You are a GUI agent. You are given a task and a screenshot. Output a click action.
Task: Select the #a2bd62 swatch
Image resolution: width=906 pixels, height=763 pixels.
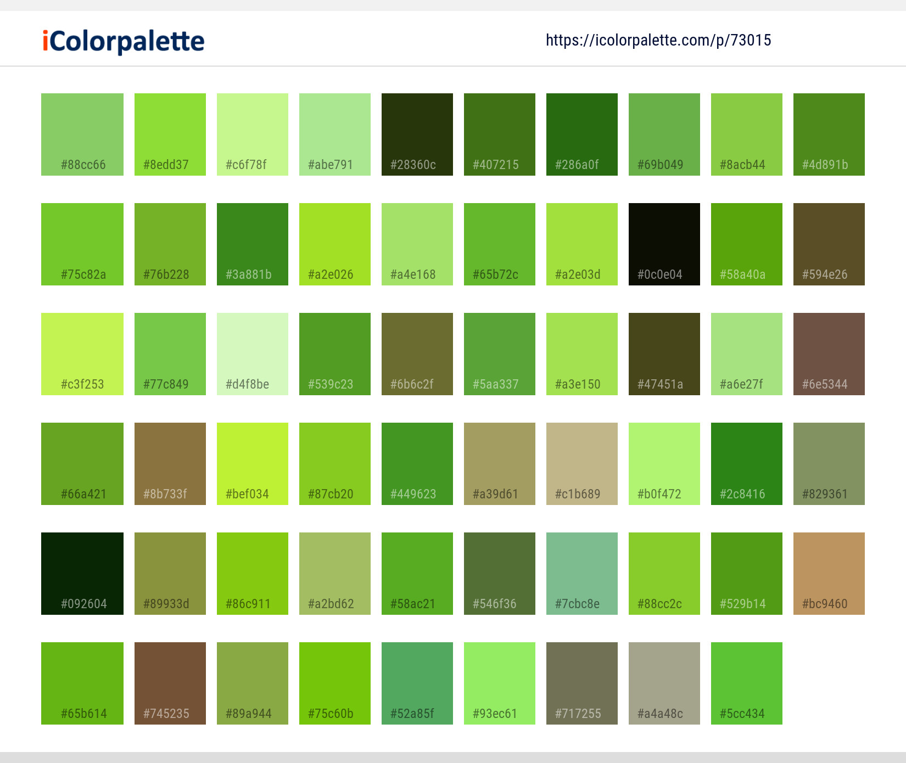tap(335, 574)
